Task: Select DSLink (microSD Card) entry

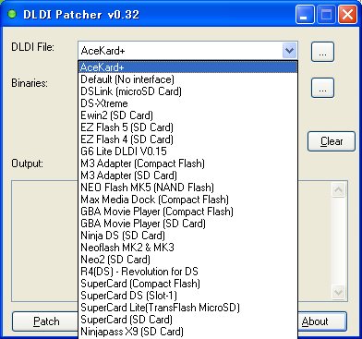Action: 187,91
